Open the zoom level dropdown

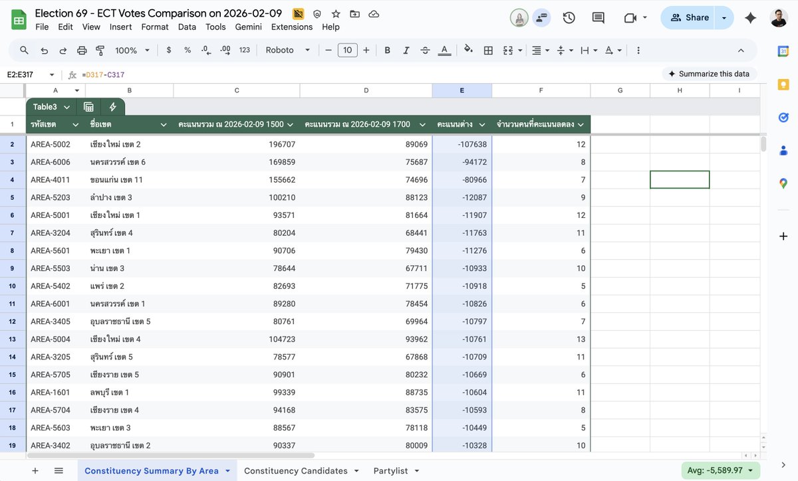(x=132, y=50)
